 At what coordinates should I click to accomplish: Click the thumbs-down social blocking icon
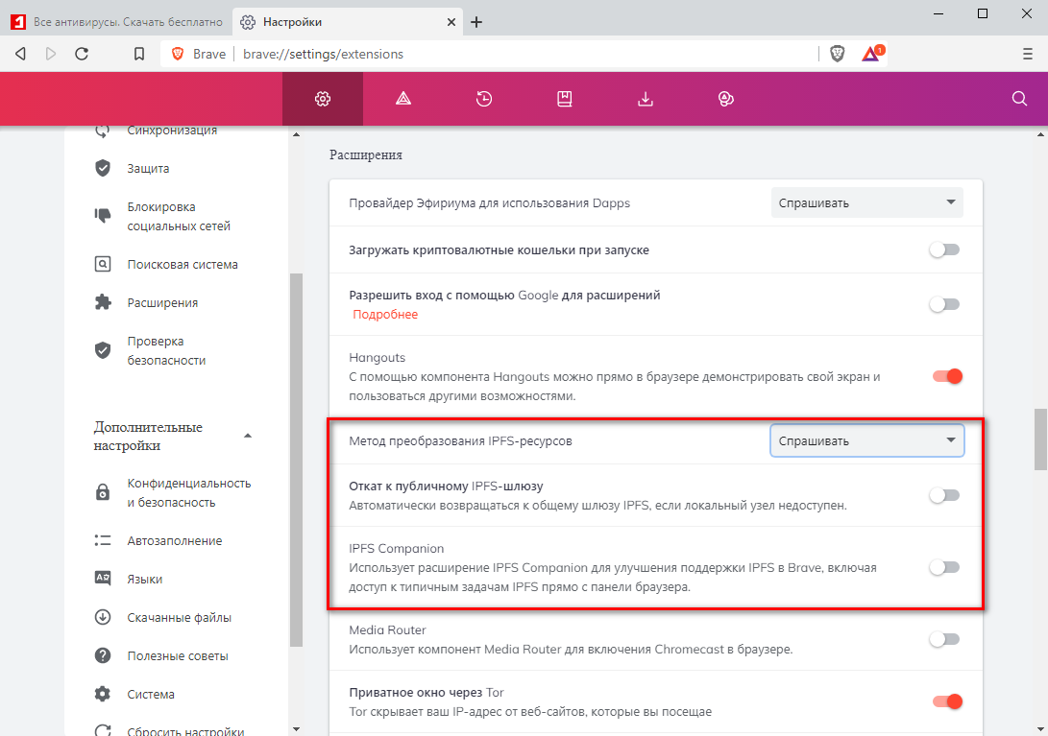pyautogui.click(x=102, y=216)
